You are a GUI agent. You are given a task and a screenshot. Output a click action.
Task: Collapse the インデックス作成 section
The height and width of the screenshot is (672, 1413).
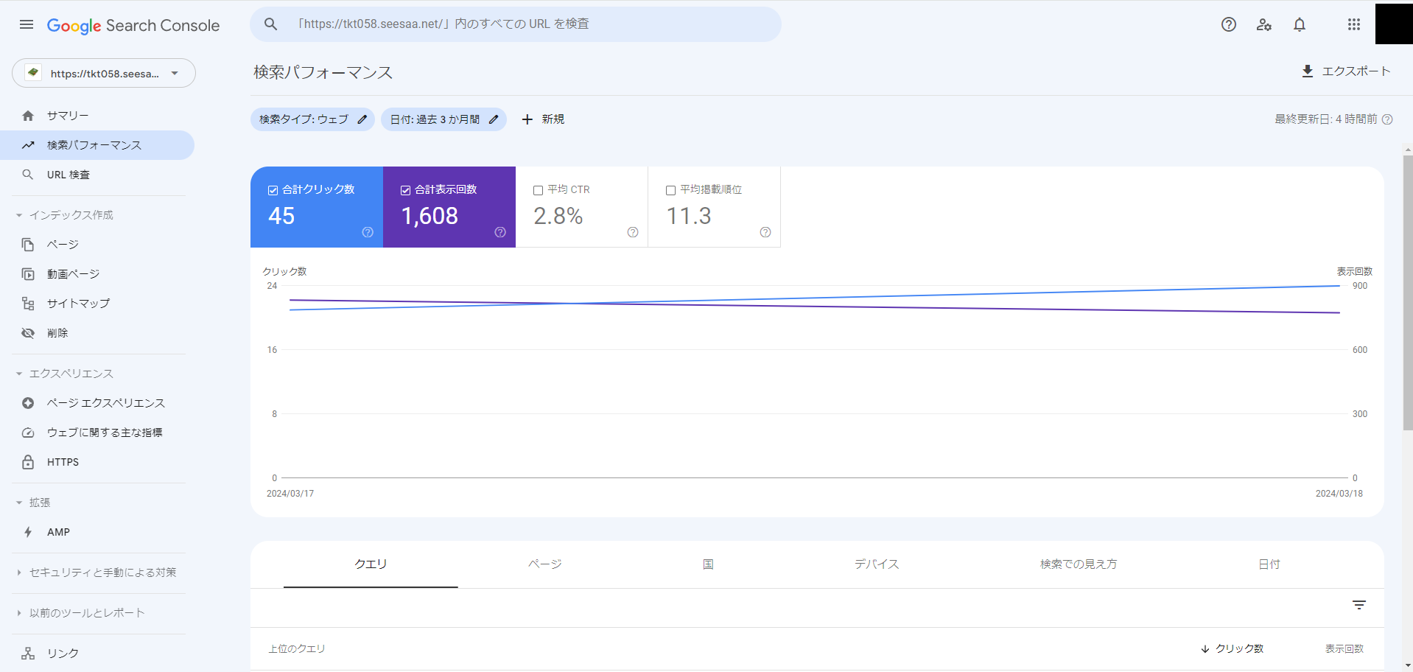pyautogui.click(x=19, y=215)
